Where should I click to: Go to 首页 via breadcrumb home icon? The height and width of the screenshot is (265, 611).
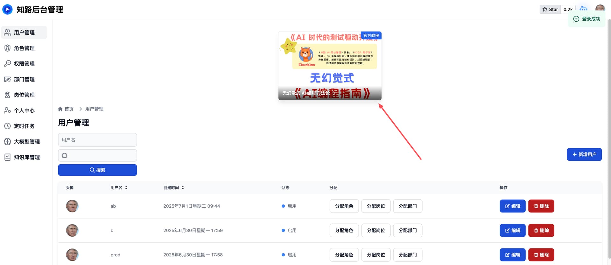click(60, 109)
